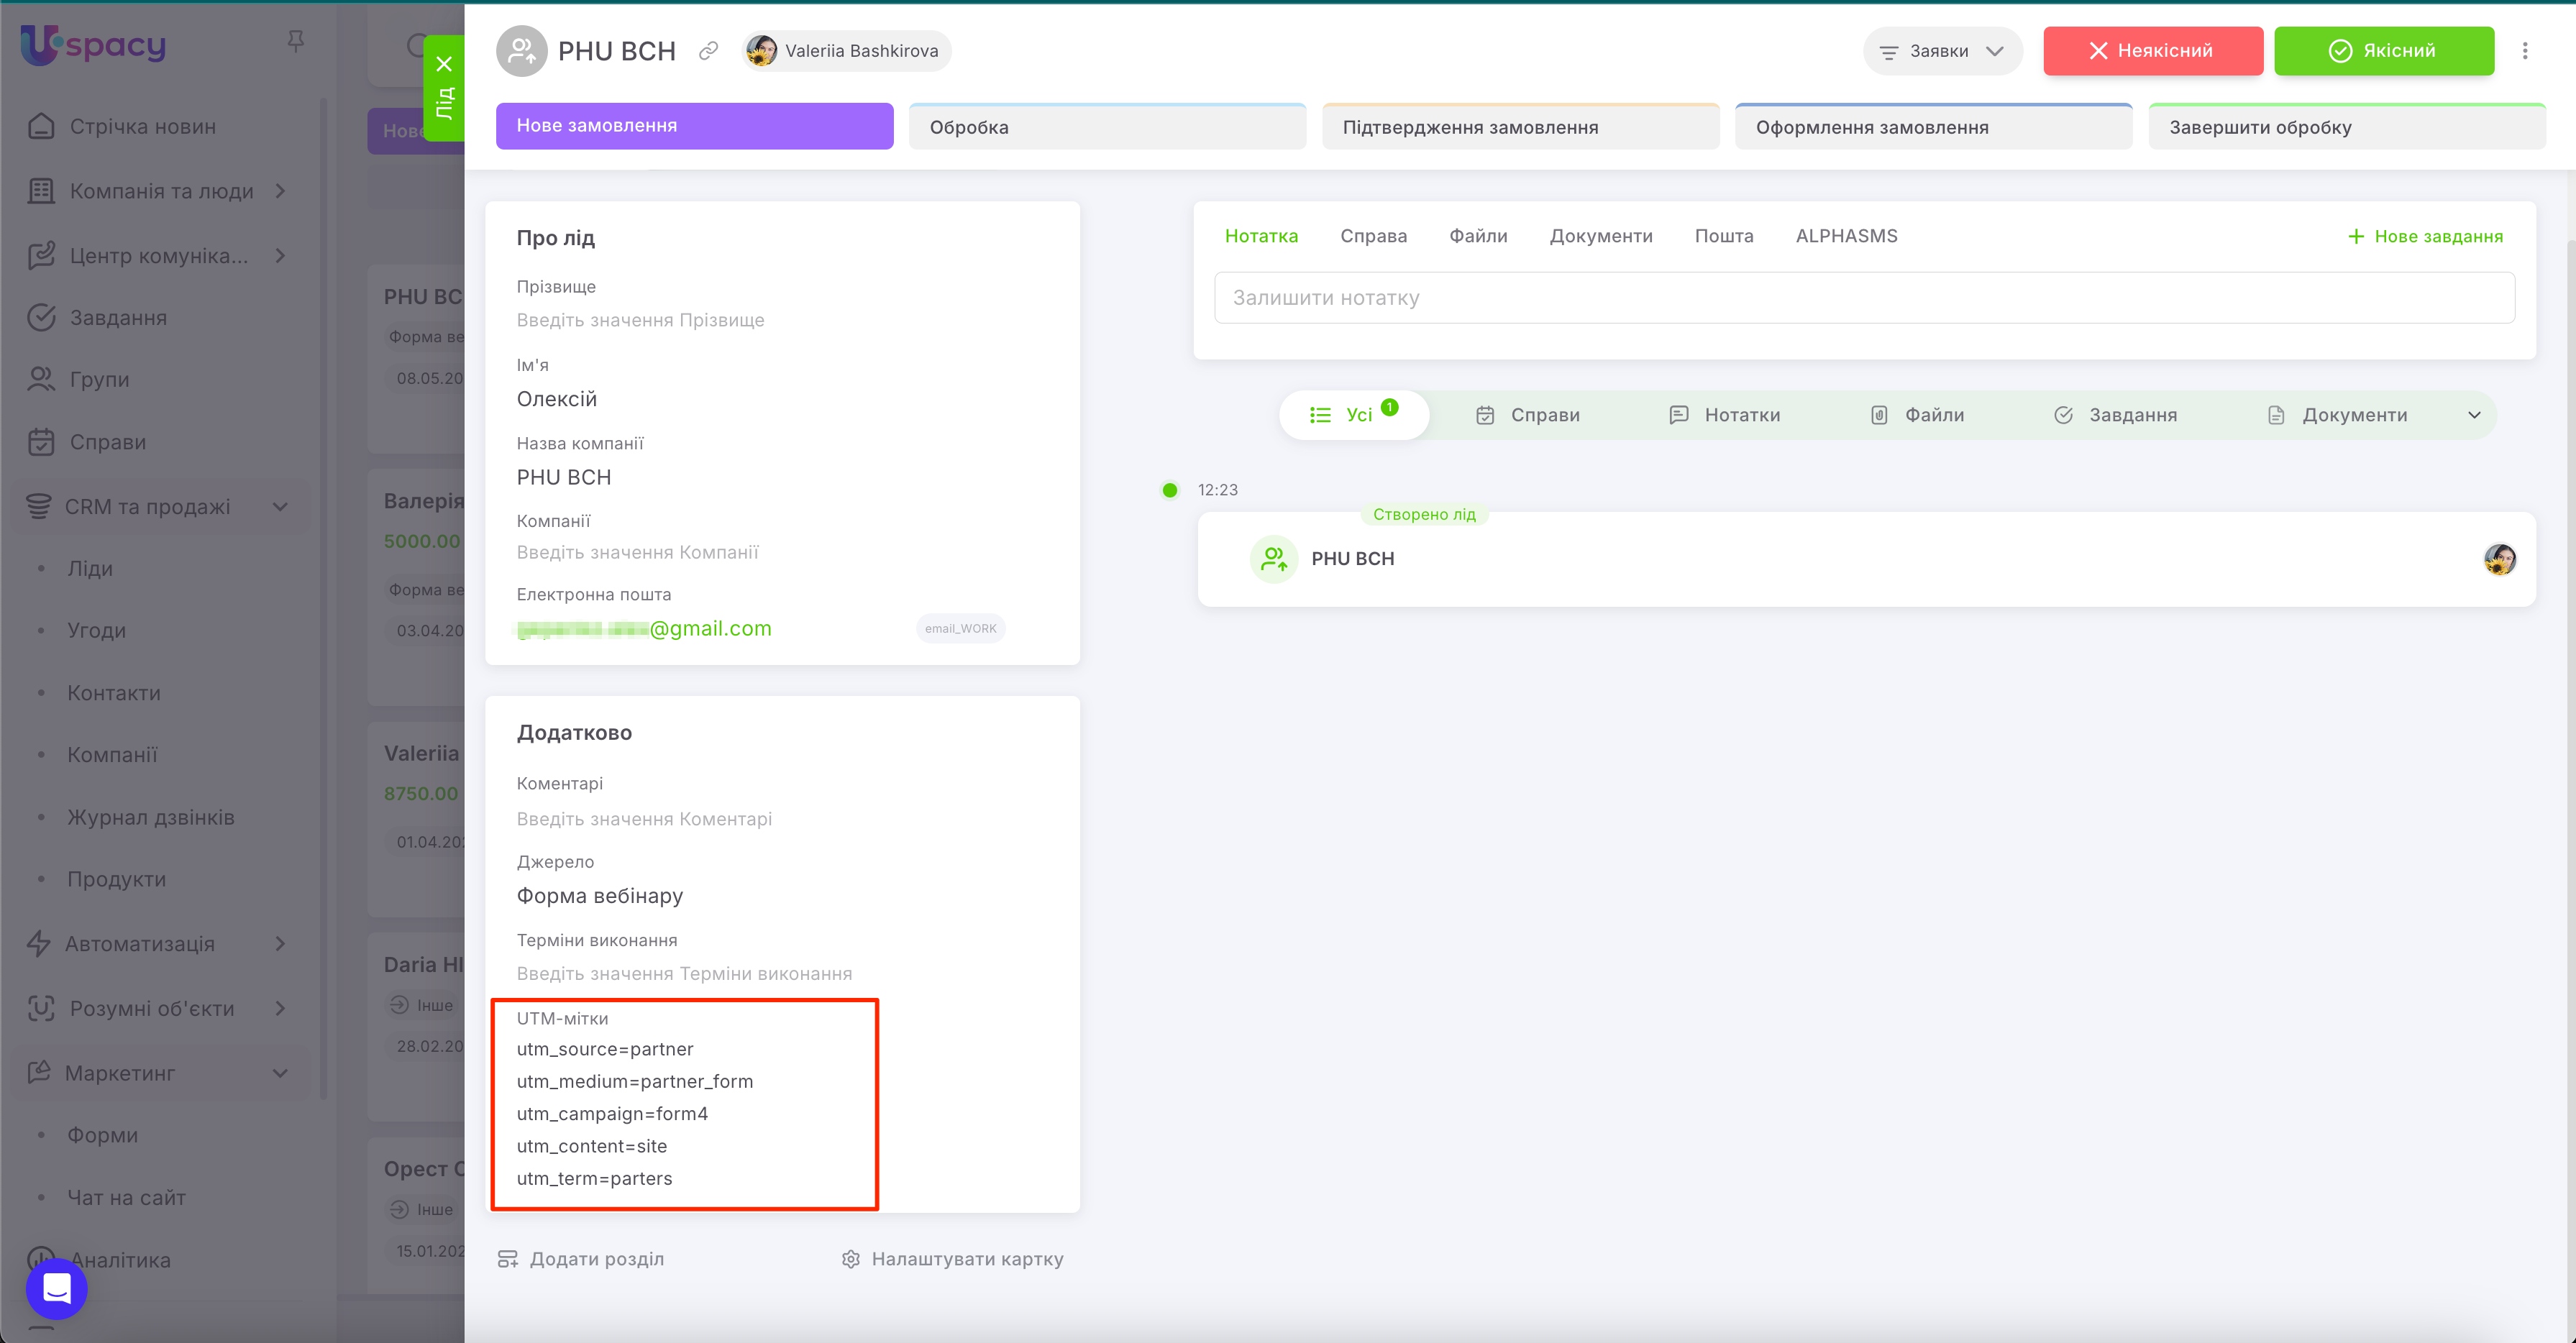Select the Обробка pipeline stage

tap(1107, 127)
